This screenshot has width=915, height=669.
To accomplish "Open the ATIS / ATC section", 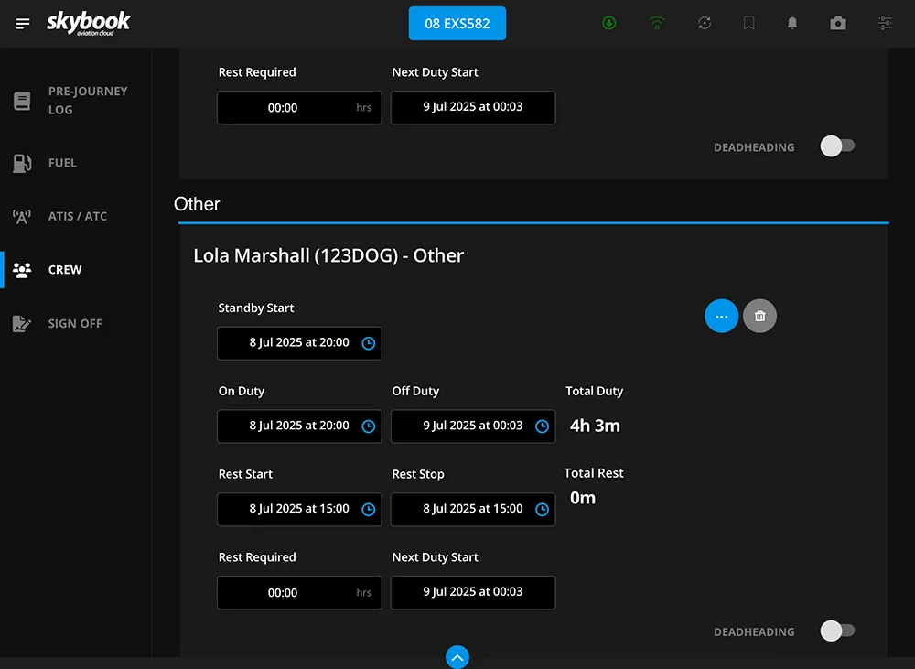I will point(76,216).
